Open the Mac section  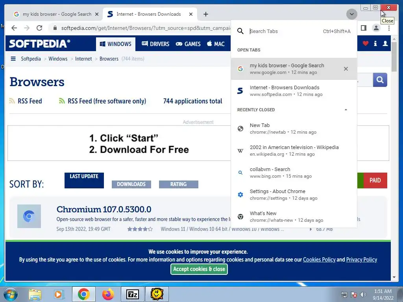216,44
